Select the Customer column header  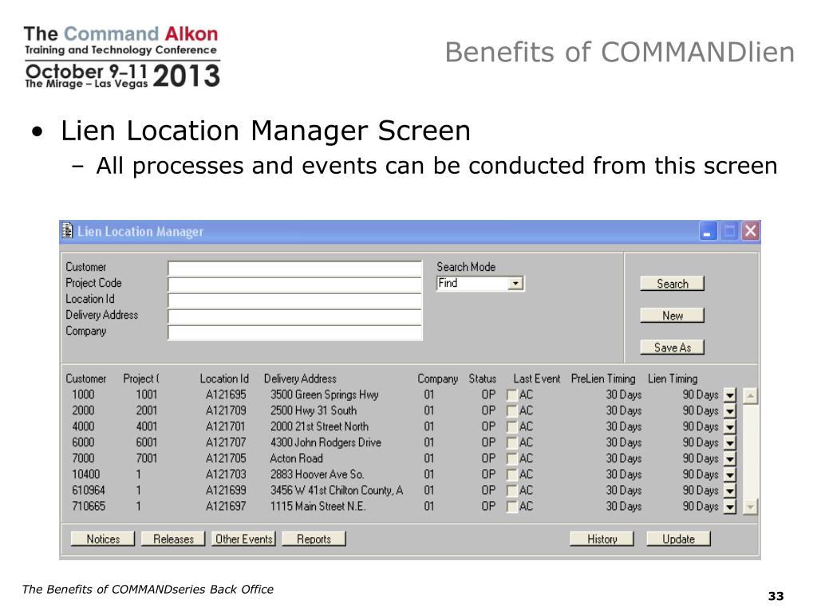[x=86, y=379]
